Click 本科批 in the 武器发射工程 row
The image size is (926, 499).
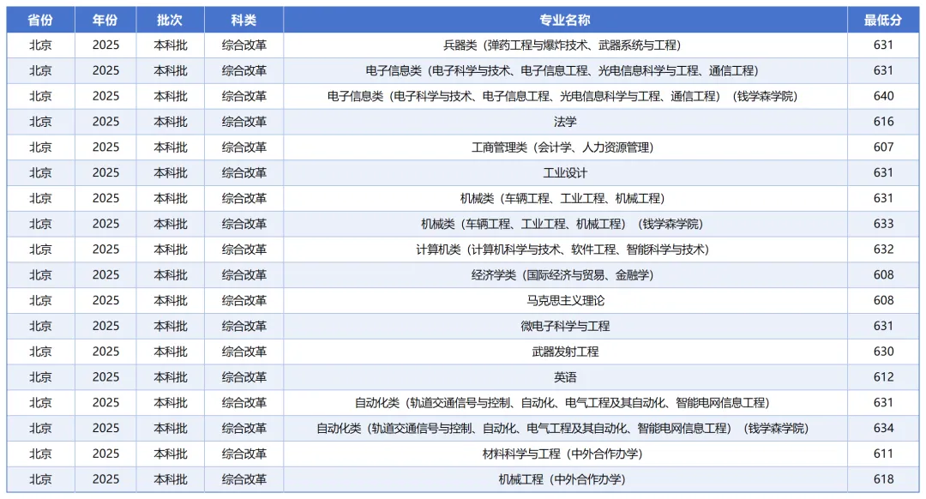click(x=171, y=352)
